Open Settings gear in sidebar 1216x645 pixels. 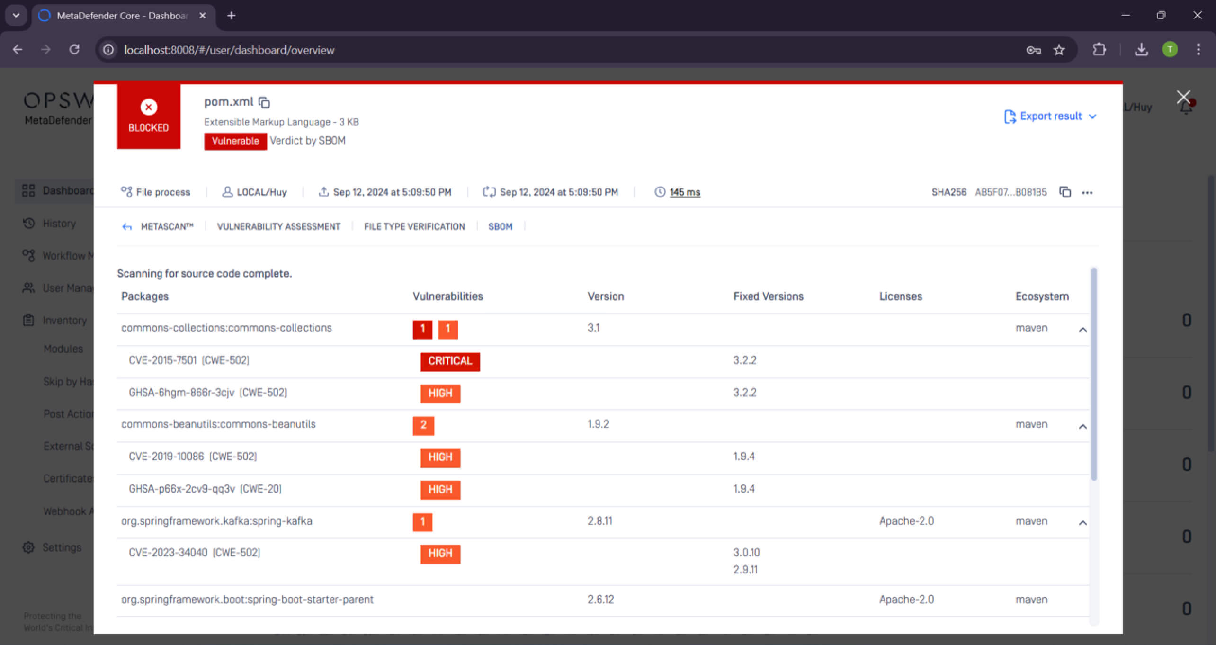pyautogui.click(x=28, y=547)
